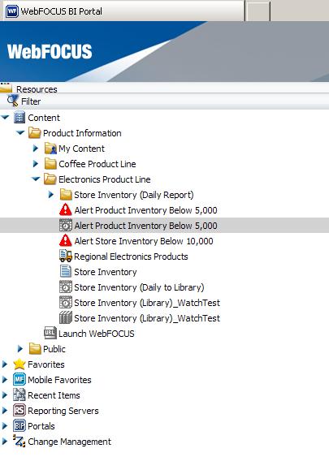
Task: Select highlighted schedule Alert Product Inventory Below 5,000
Action: (x=146, y=226)
